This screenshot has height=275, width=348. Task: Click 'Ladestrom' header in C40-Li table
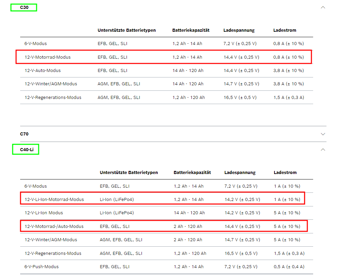coord(285,172)
